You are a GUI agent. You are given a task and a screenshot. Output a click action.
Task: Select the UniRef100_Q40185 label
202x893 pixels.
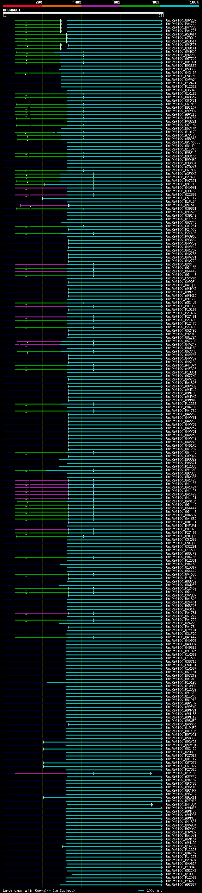(x=181, y=501)
